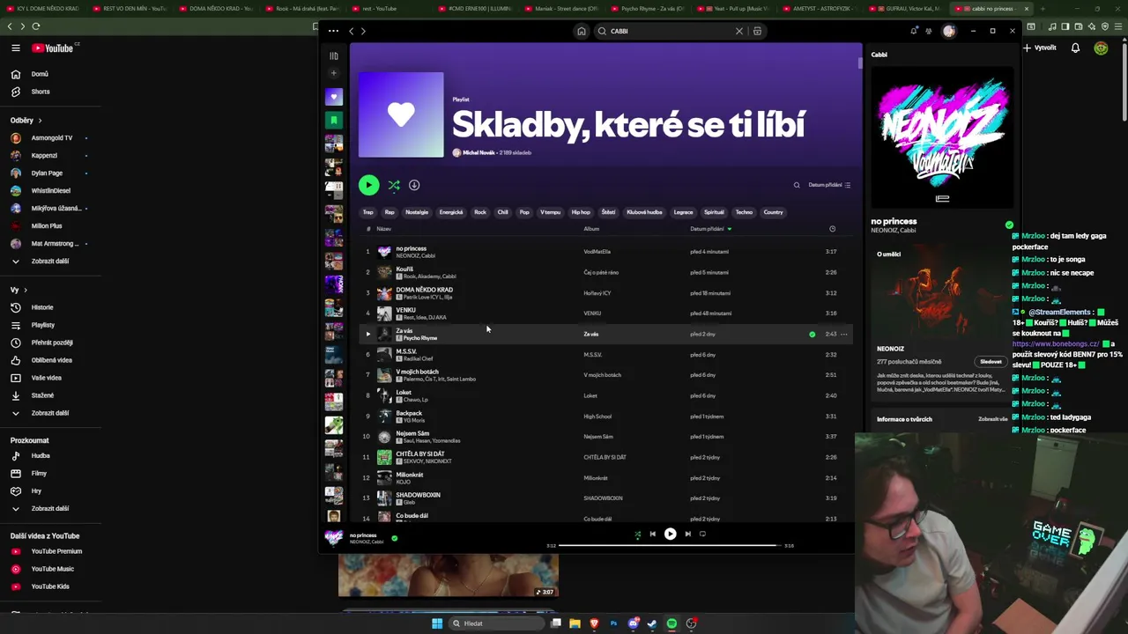The image size is (1128, 634).
Task: Seek on the song progress bar
Action: (x=670, y=546)
